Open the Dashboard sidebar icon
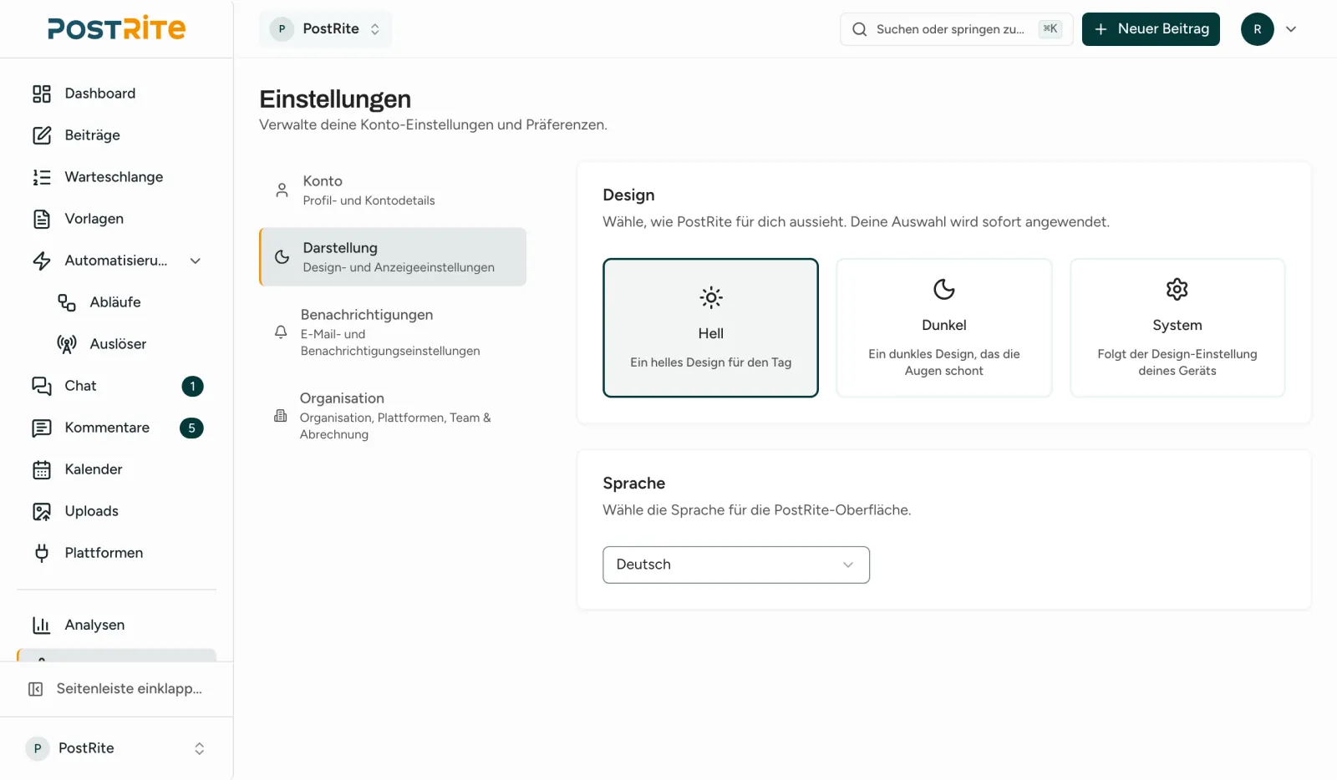The image size is (1337, 780). coord(42,94)
